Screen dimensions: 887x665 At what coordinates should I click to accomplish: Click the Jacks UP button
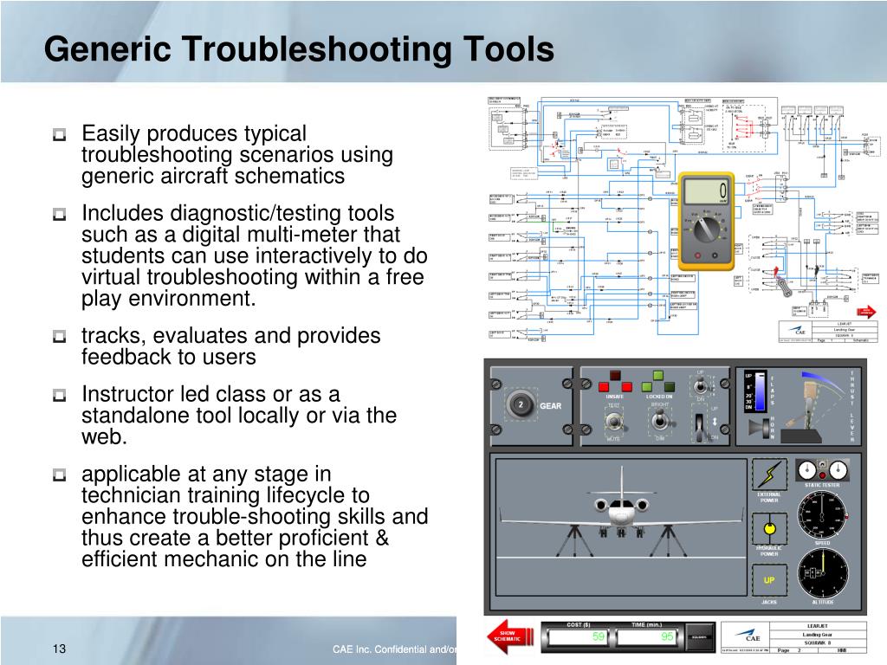pyautogui.click(x=769, y=580)
